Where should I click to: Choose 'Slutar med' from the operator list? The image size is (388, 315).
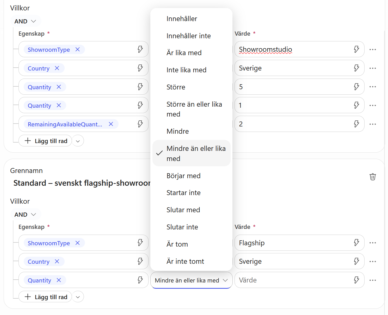(x=192, y=210)
